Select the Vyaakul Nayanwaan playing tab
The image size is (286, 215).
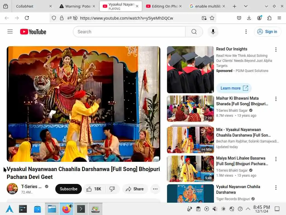point(121,6)
